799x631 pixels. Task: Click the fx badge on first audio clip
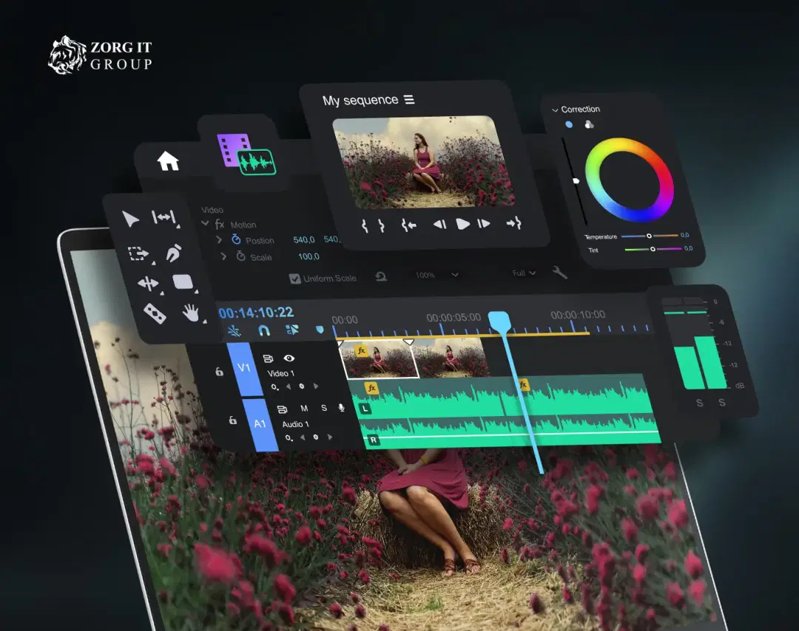click(371, 388)
